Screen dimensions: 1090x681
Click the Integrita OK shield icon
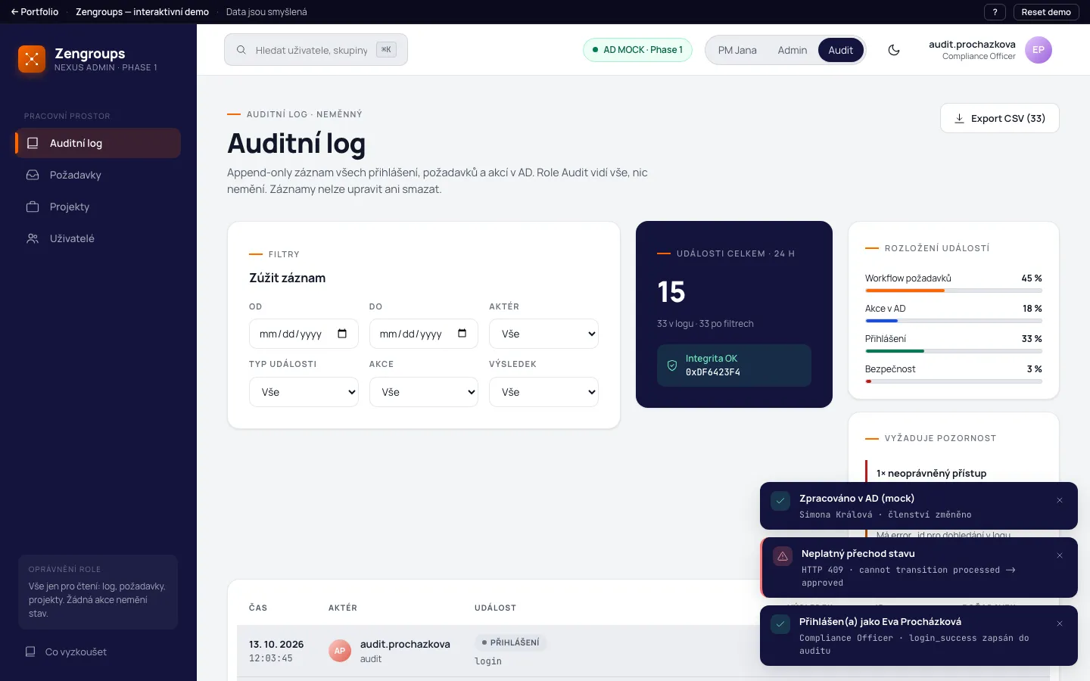pos(671,365)
